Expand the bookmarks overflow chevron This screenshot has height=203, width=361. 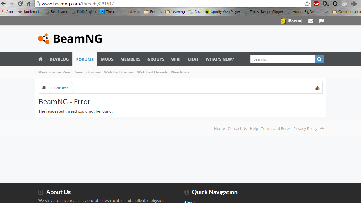[326, 12]
